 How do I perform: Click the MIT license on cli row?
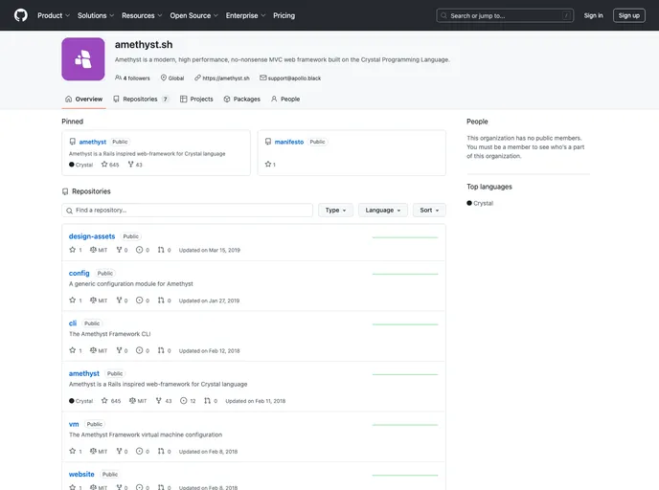(x=99, y=350)
